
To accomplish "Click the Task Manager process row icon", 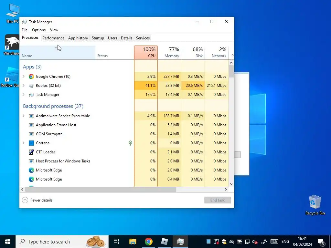I will (31, 95).
